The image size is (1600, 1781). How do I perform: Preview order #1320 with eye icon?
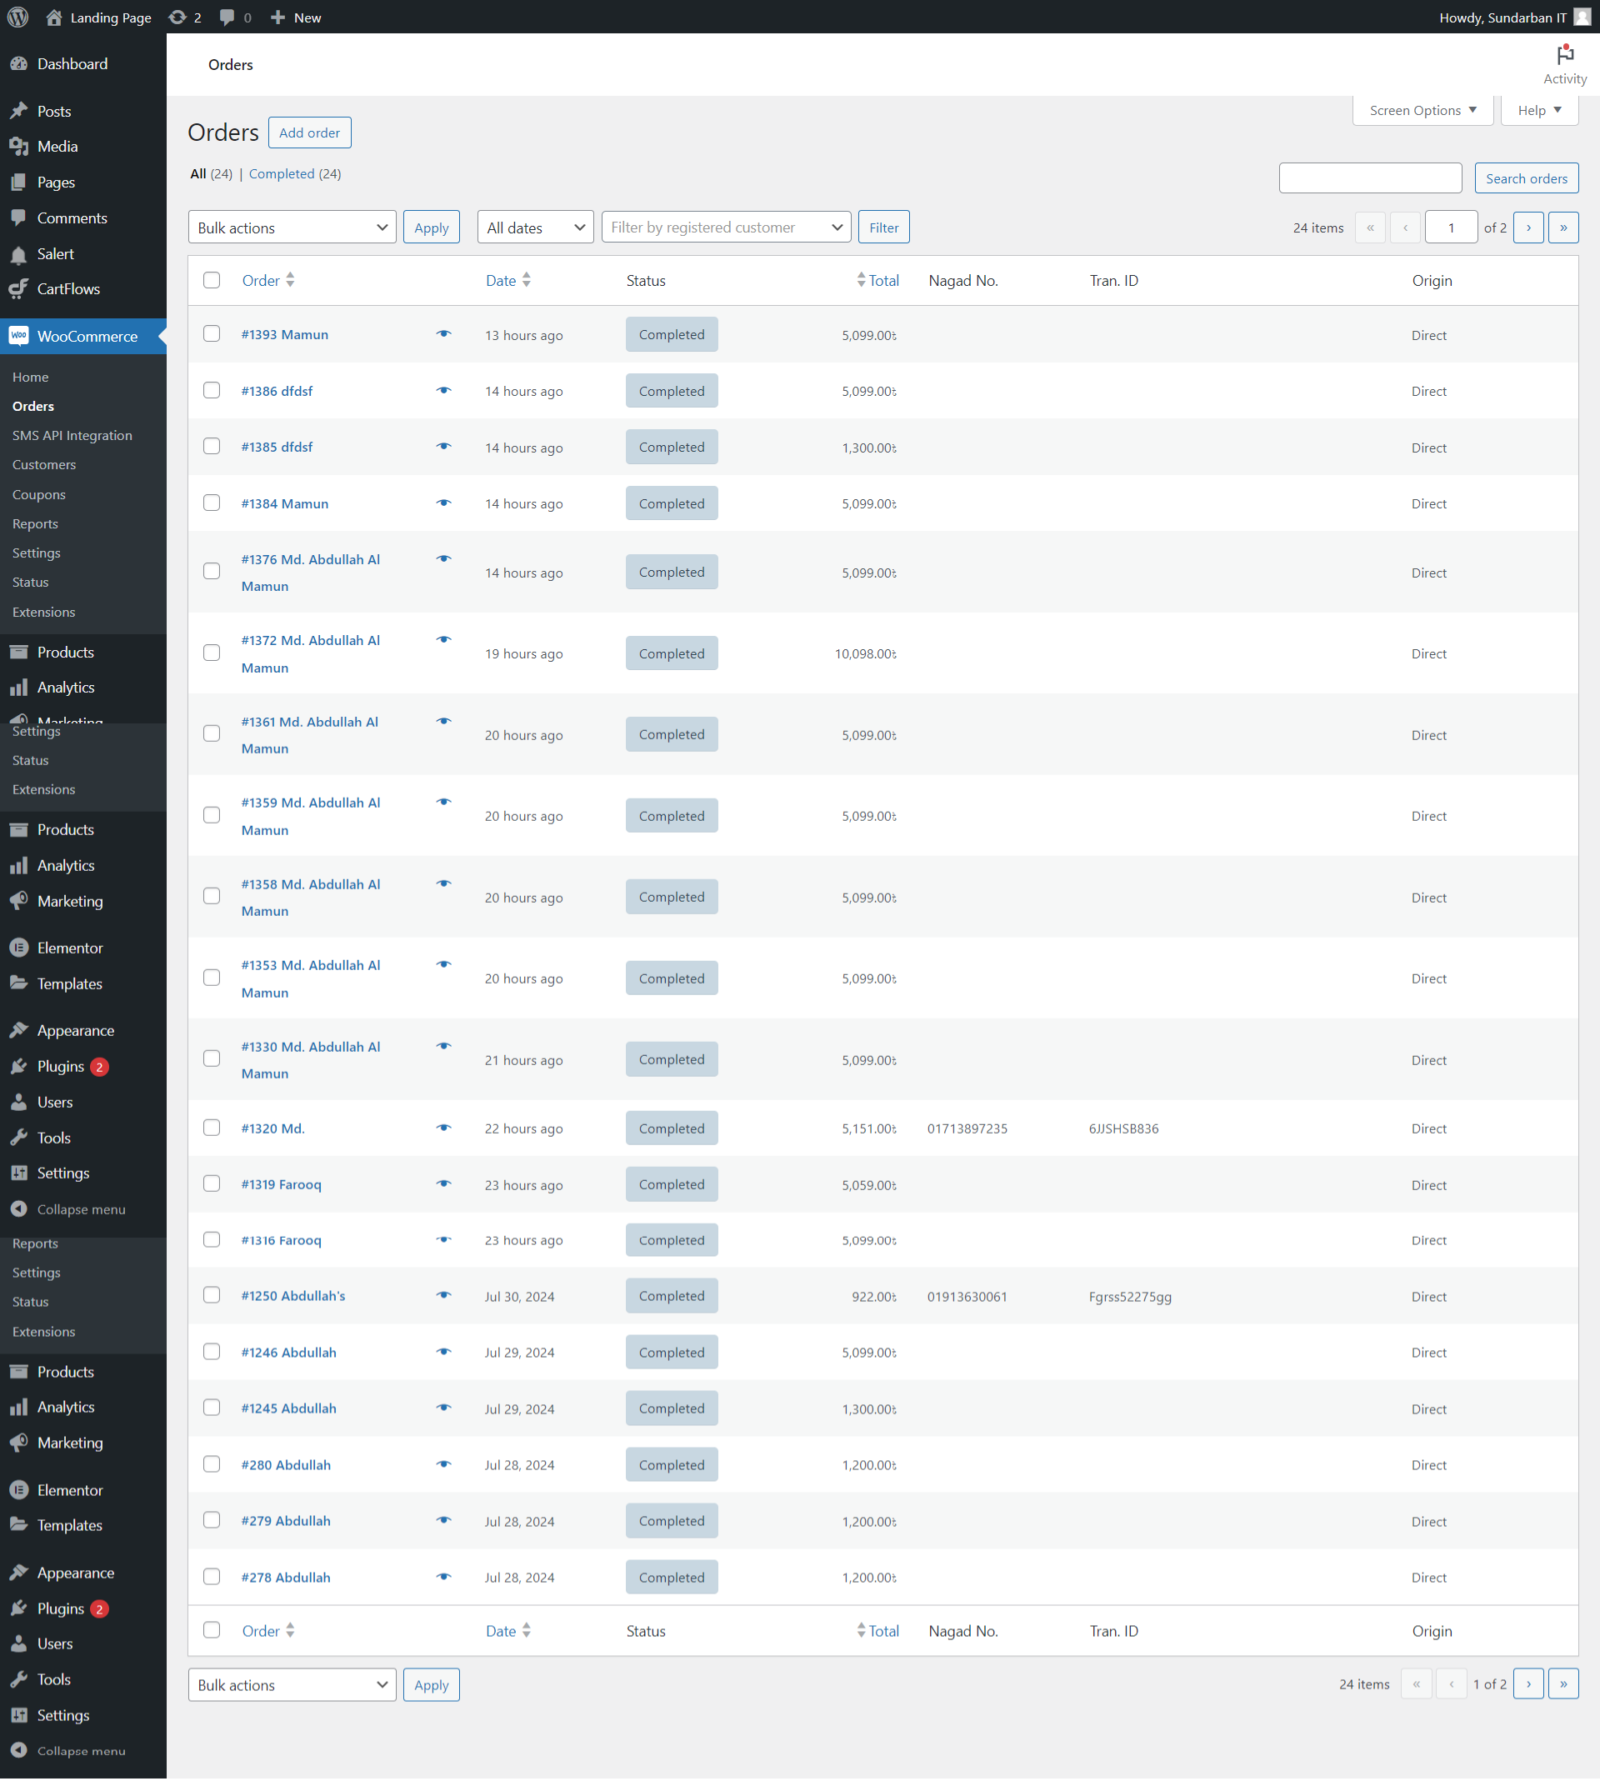coord(444,1128)
